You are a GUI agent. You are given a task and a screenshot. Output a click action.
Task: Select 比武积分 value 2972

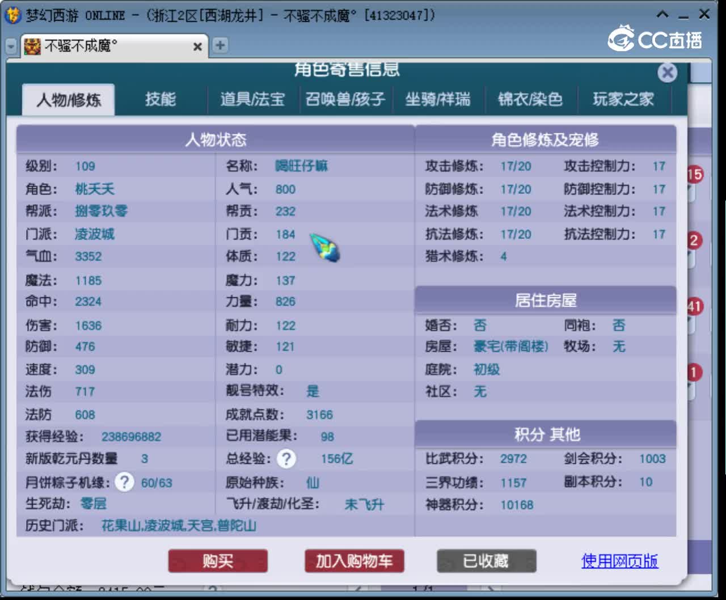[x=513, y=459]
